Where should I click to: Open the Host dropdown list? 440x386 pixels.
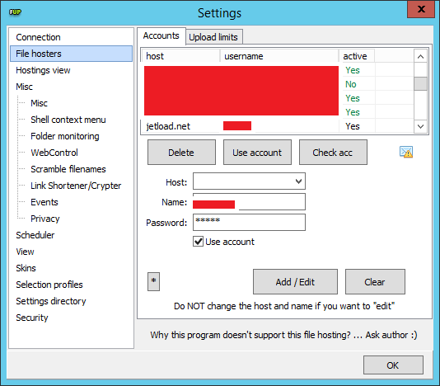click(x=298, y=181)
